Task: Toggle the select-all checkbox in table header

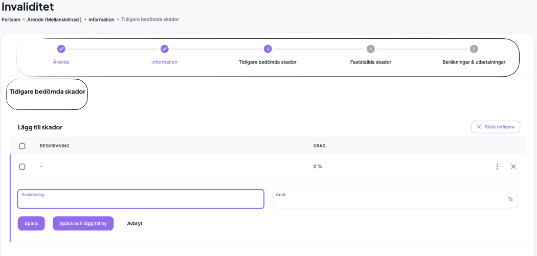Action: coord(22,146)
